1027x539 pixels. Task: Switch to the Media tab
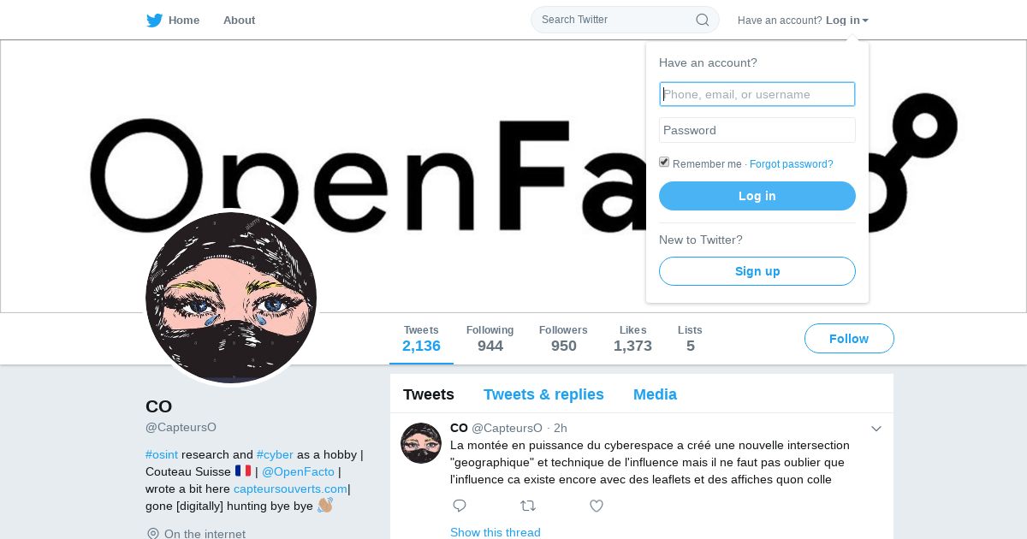[655, 394]
